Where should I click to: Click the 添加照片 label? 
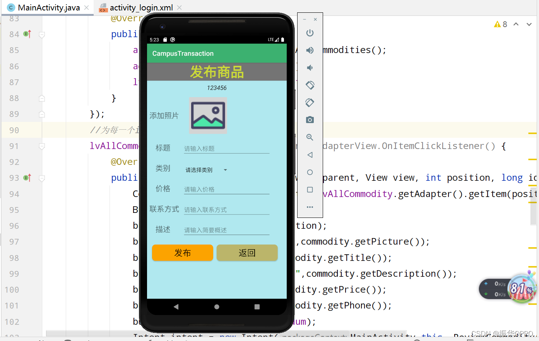(164, 116)
